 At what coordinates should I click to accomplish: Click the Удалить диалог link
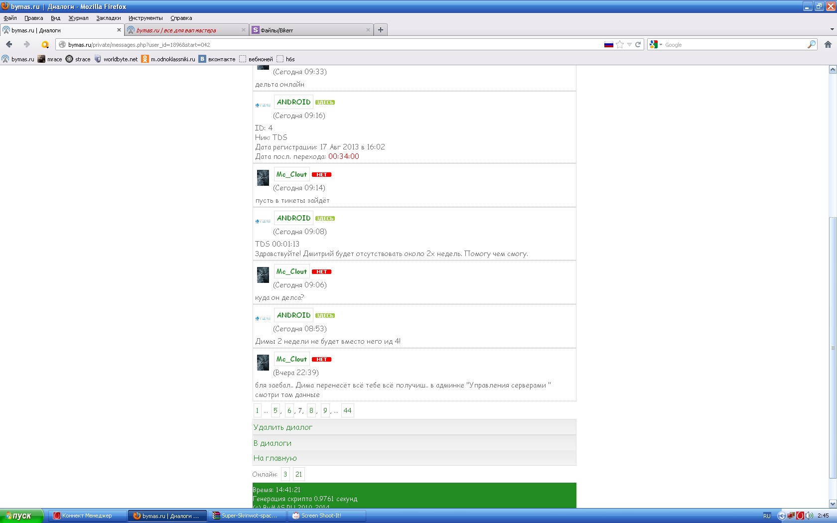coord(282,427)
